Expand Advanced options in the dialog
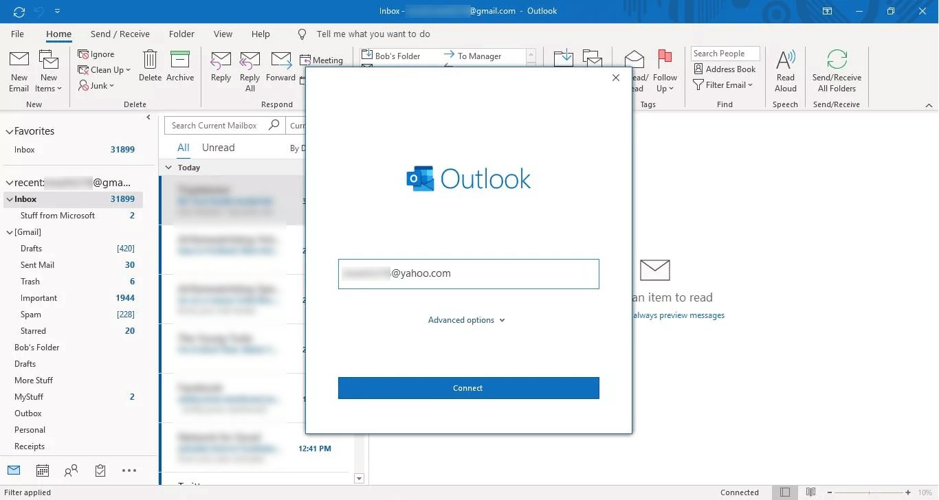The image size is (939, 500). click(466, 320)
